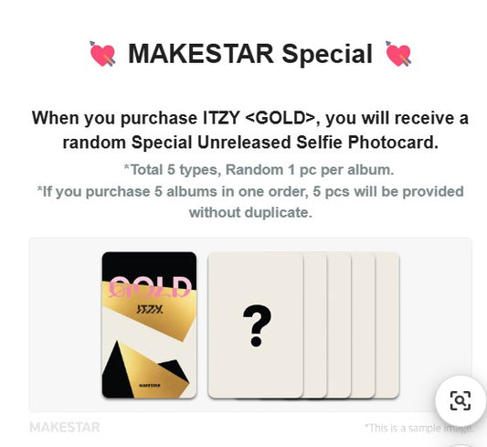Screen dimensions: 487x447
Task: Click the small MAKESTAR text on card bottom
Action: point(150,385)
